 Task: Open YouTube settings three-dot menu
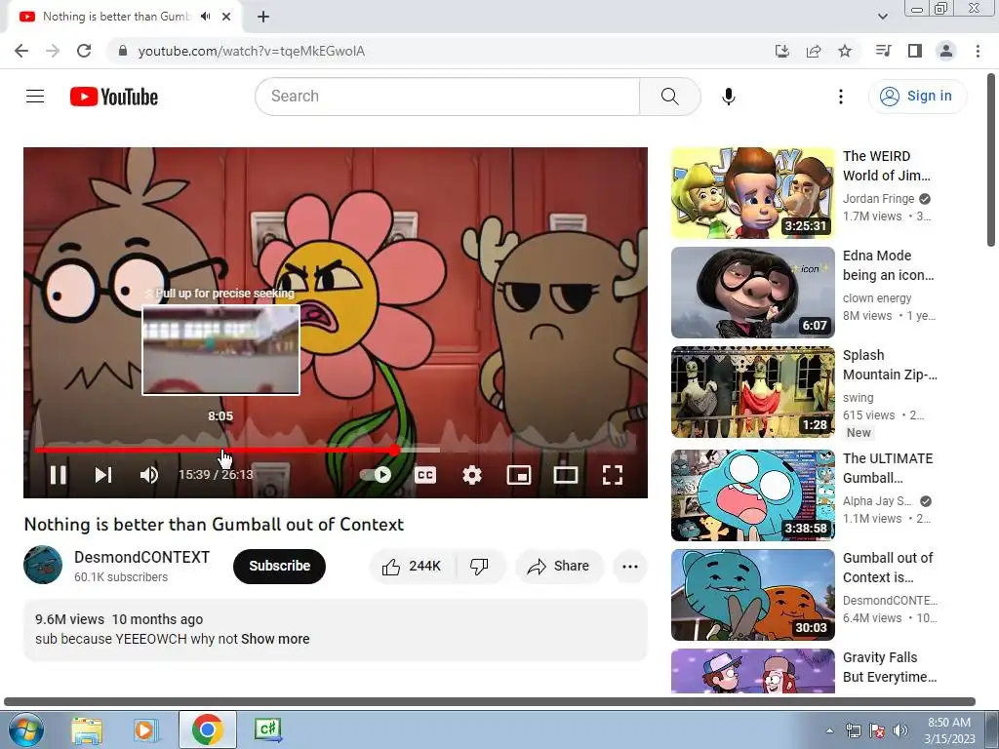841,97
